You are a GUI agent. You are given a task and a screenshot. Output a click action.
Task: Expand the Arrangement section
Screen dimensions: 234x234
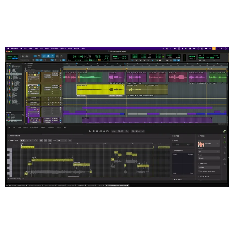coord(9,136)
